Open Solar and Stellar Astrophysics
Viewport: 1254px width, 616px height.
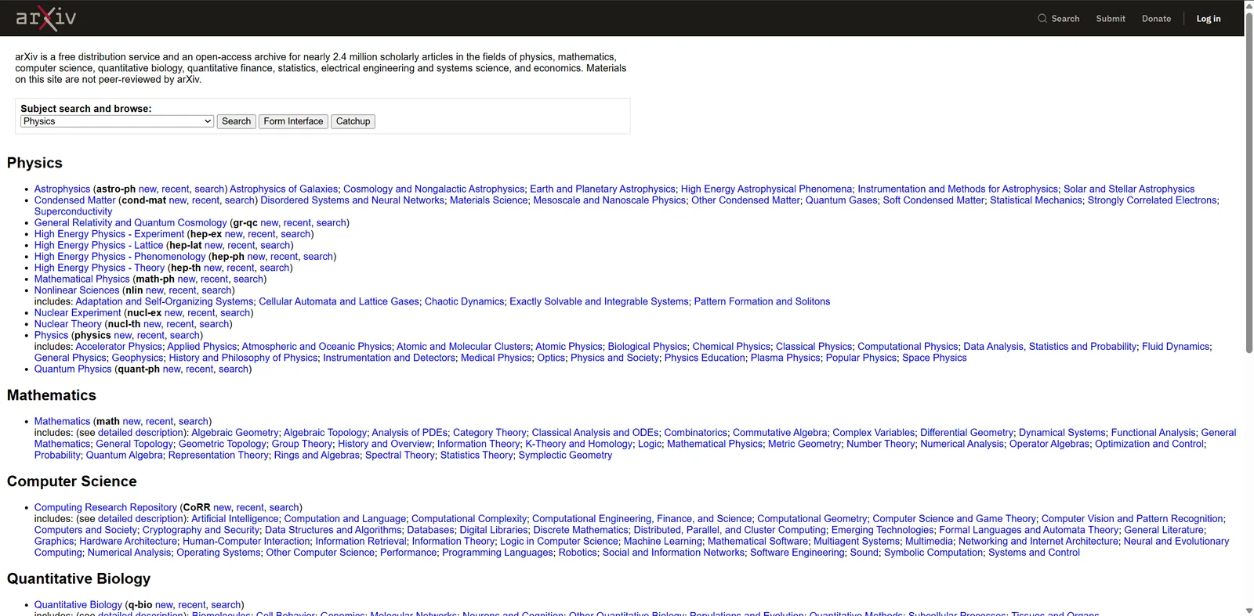[1129, 189]
